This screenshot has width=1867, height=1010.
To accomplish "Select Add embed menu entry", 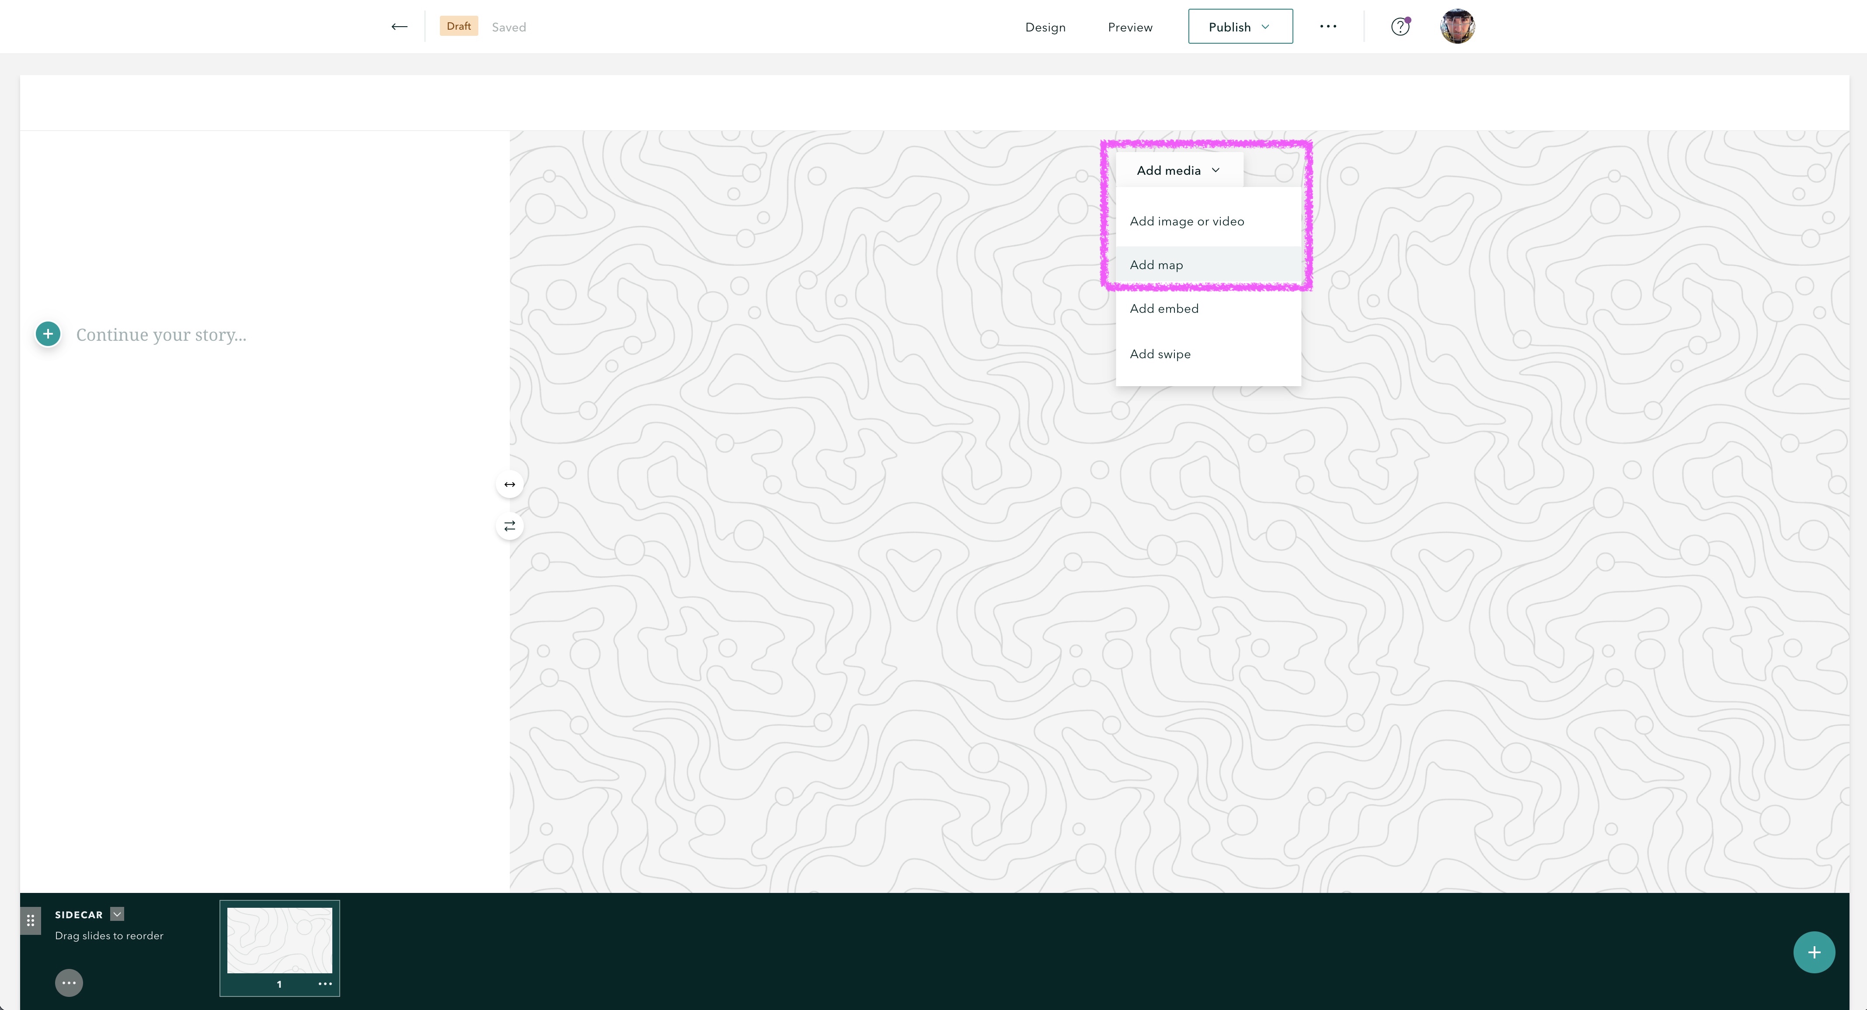I will click(x=1164, y=308).
